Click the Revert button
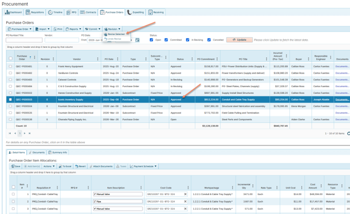 [x=80, y=166]
